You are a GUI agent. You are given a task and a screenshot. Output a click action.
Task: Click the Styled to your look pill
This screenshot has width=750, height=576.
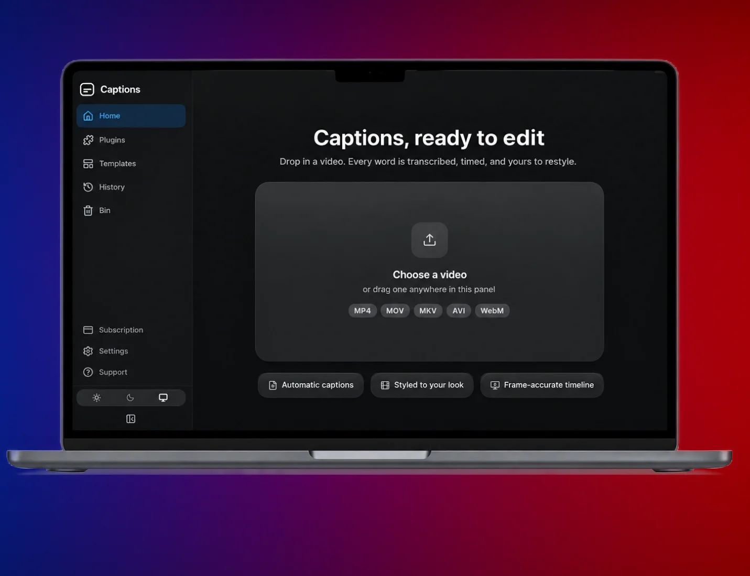[x=422, y=385]
